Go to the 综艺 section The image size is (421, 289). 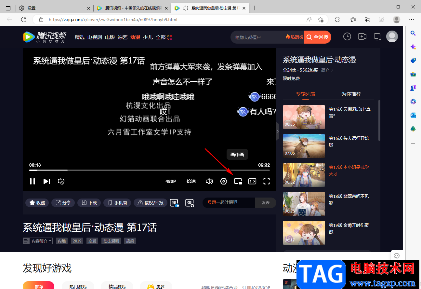click(123, 37)
